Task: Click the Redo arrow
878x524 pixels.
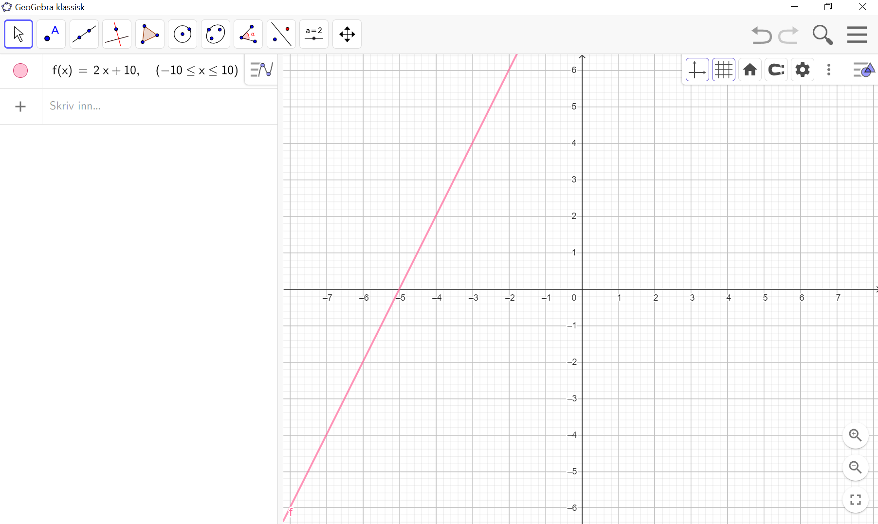Action: [788, 35]
